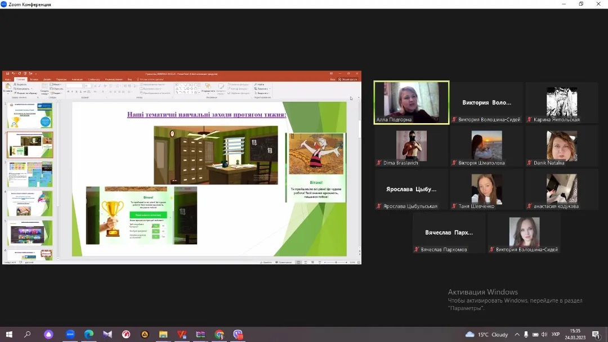608x342 pixels.
Task: Expand the hidden system tray icons chevron
Action: click(x=517, y=334)
